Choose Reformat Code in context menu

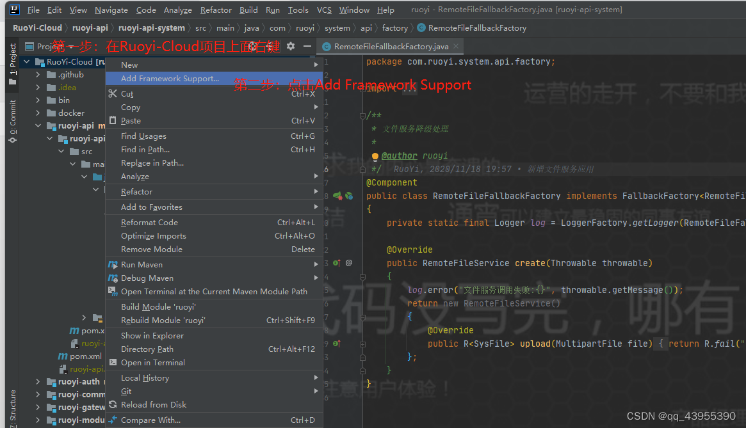click(214, 222)
